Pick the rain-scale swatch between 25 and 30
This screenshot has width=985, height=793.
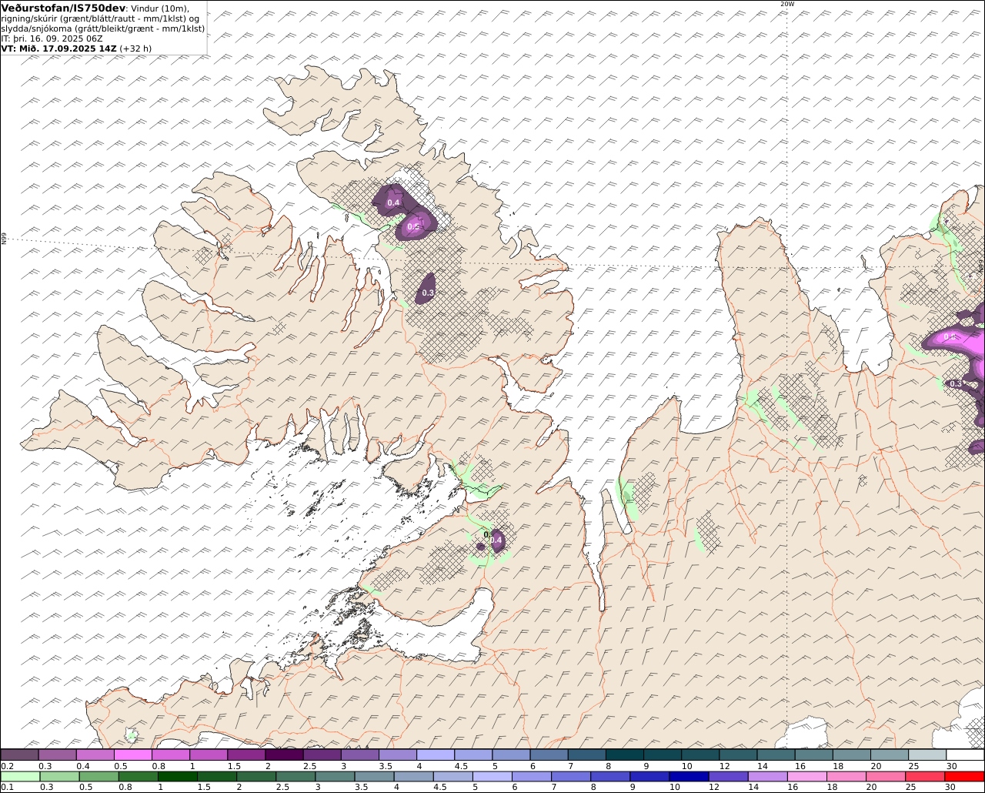(925, 776)
